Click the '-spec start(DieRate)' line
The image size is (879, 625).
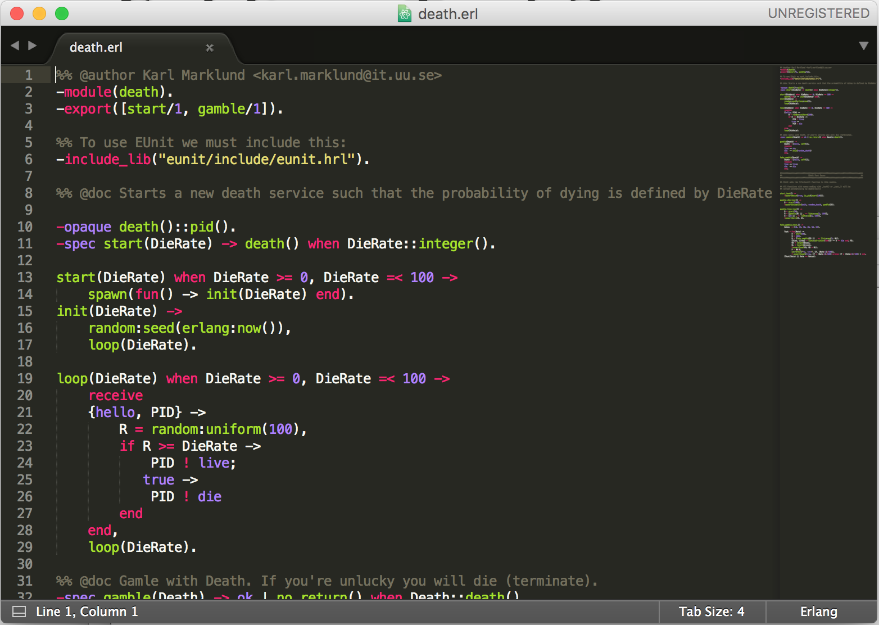[276, 244]
